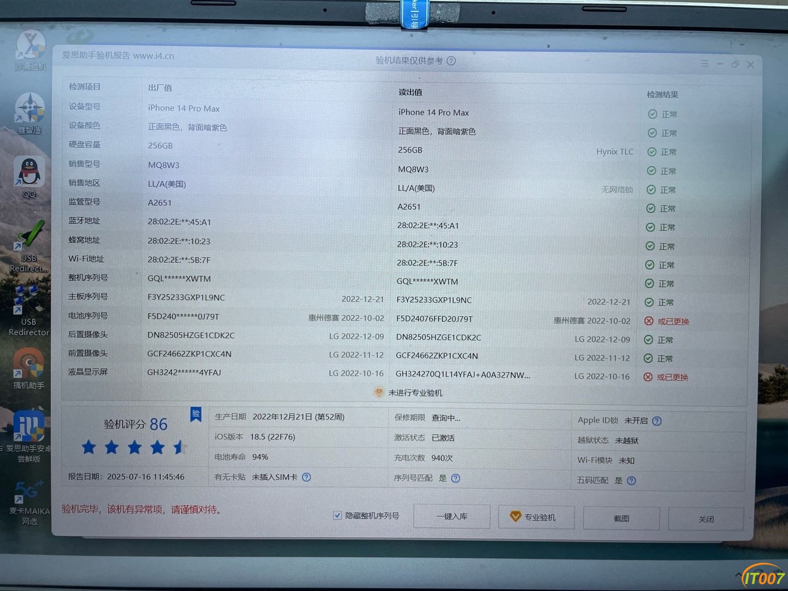Click the factory mainboard serial F3Y25233GXP1L9NC
Screen dimensions: 788x591
click(186, 298)
